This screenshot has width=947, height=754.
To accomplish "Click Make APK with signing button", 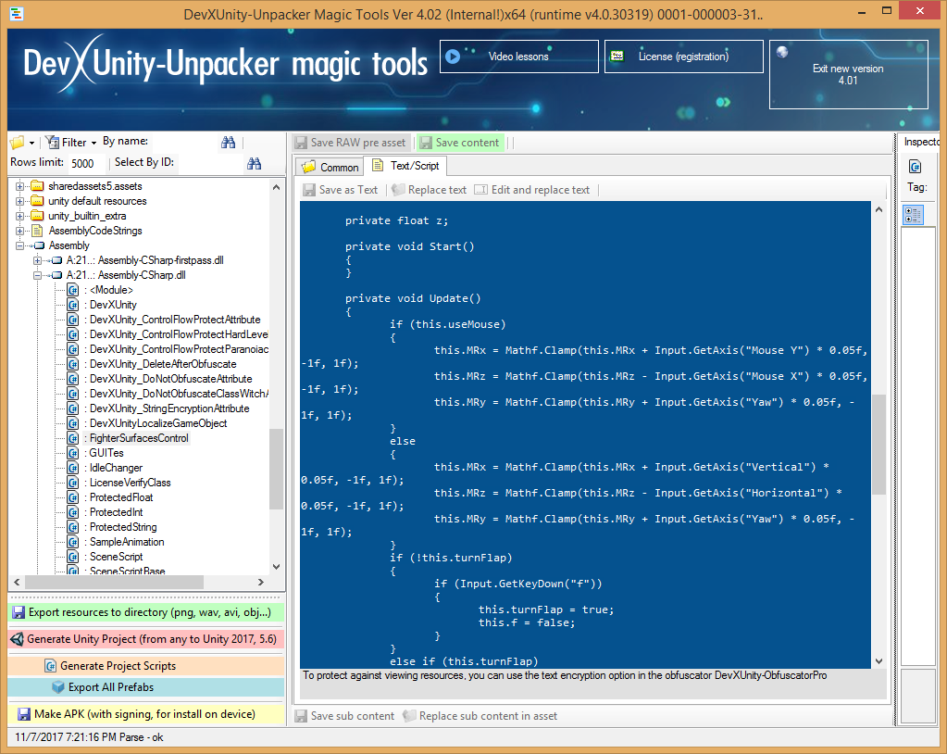I will (145, 714).
